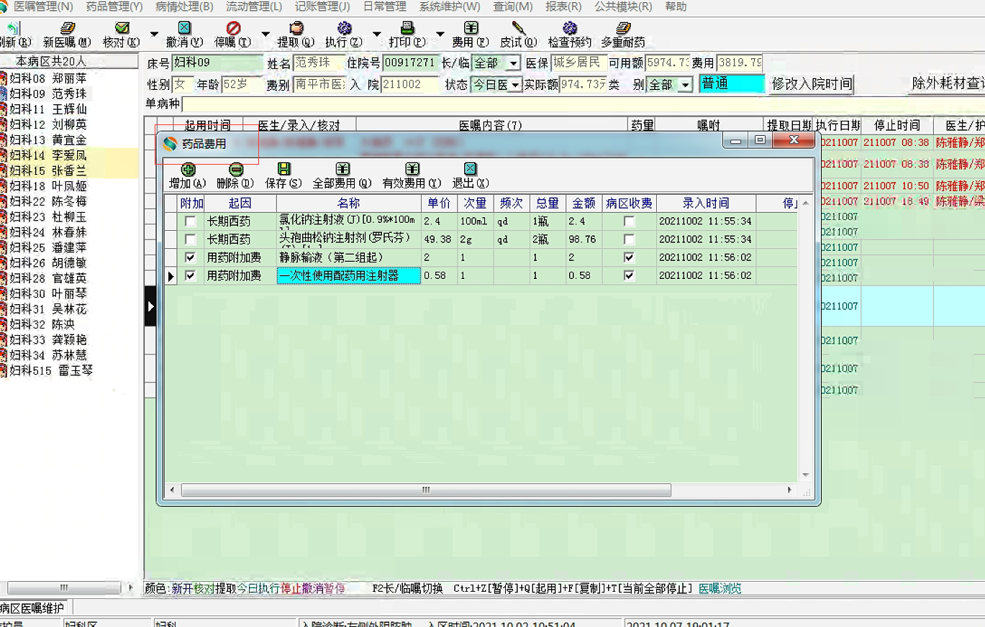Create a new order with 新医嘱
This screenshot has width=985, height=627.
[x=67, y=35]
